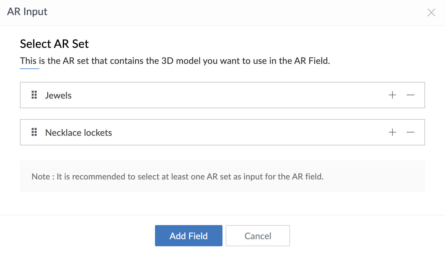Close the AR Input dialog
The width and height of the screenshot is (445, 253).
(x=431, y=13)
